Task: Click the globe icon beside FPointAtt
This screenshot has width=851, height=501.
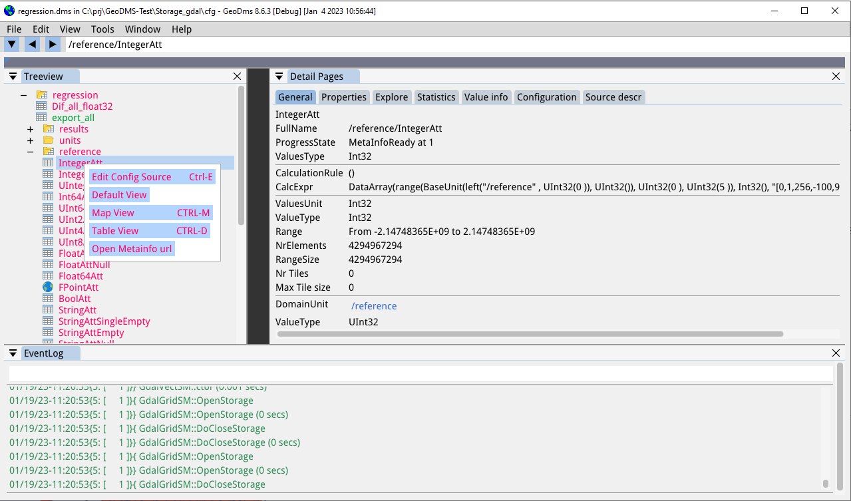Action: point(47,287)
